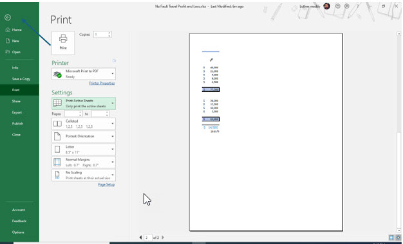Toggle Zoom to Page in the preview
The width and height of the screenshot is (403, 244).
[398, 238]
